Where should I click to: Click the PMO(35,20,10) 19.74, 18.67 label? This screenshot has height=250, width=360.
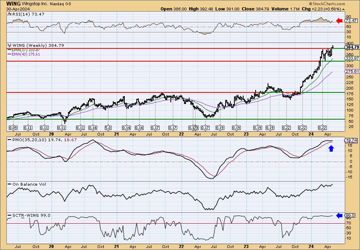[44, 140]
